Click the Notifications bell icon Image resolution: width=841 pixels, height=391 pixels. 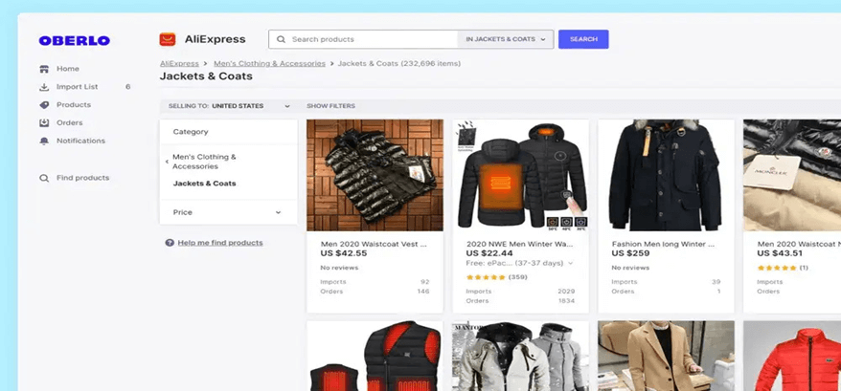(x=44, y=141)
